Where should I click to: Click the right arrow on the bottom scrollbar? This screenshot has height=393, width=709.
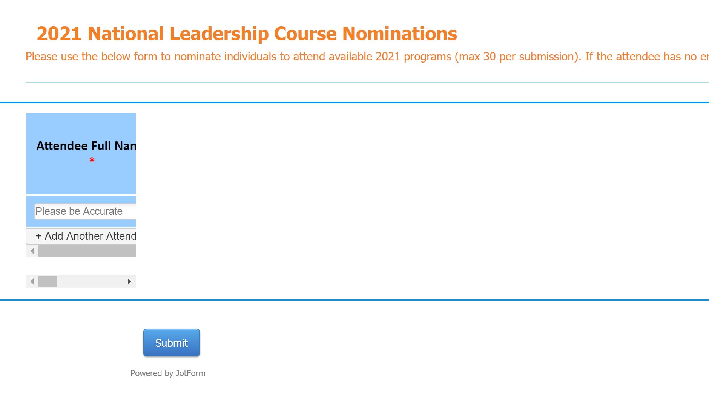point(130,281)
